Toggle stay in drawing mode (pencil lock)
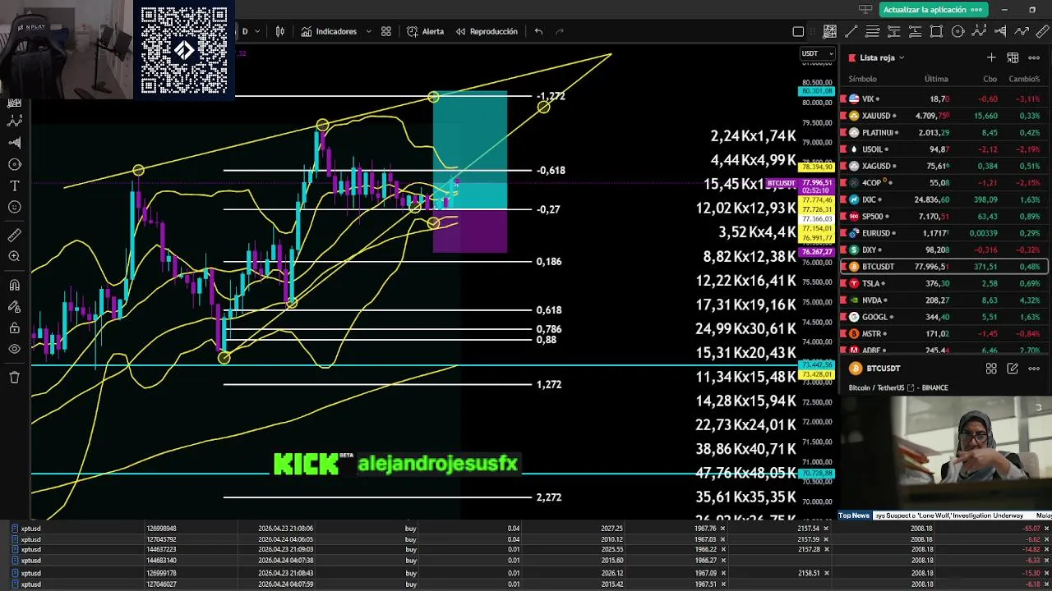The height and width of the screenshot is (591, 1052). coord(14,307)
